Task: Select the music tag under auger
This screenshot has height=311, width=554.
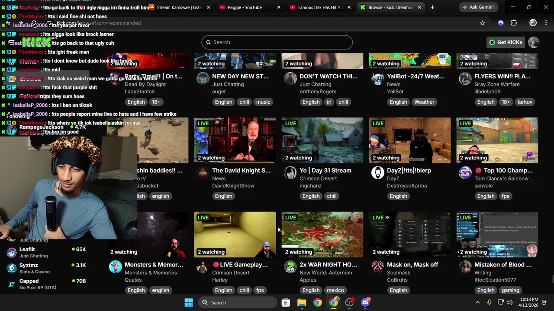Action: [x=263, y=102]
